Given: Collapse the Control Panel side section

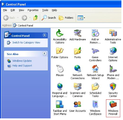Looking at the screenshot, I should click(x=45, y=35).
